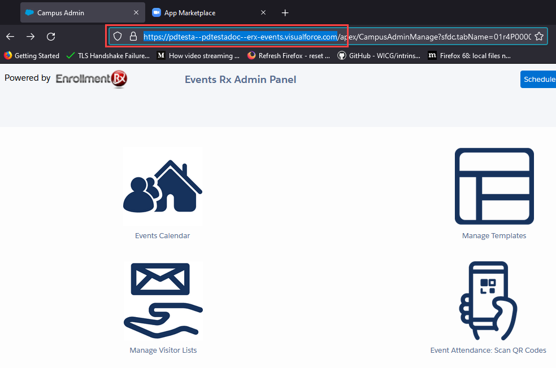Click the browser back arrow
556x368 pixels.
pyautogui.click(x=10, y=36)
